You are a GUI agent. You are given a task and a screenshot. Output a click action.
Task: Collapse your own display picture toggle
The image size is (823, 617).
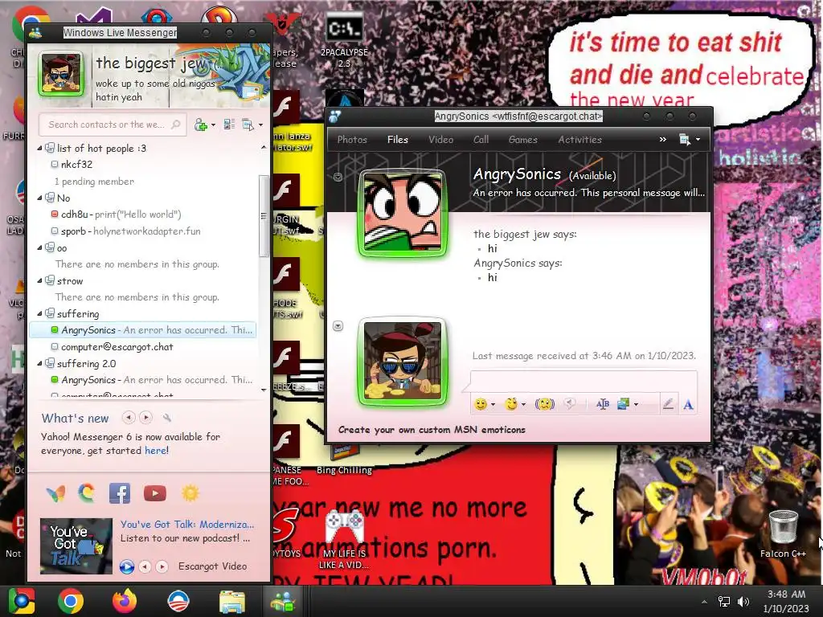pyautogui.click(x=338, y=326)
